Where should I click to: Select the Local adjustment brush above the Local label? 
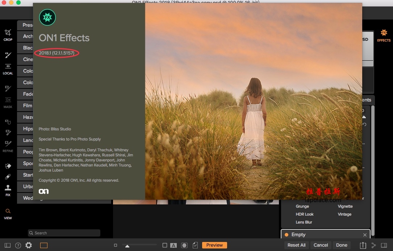tap(8, 55)
